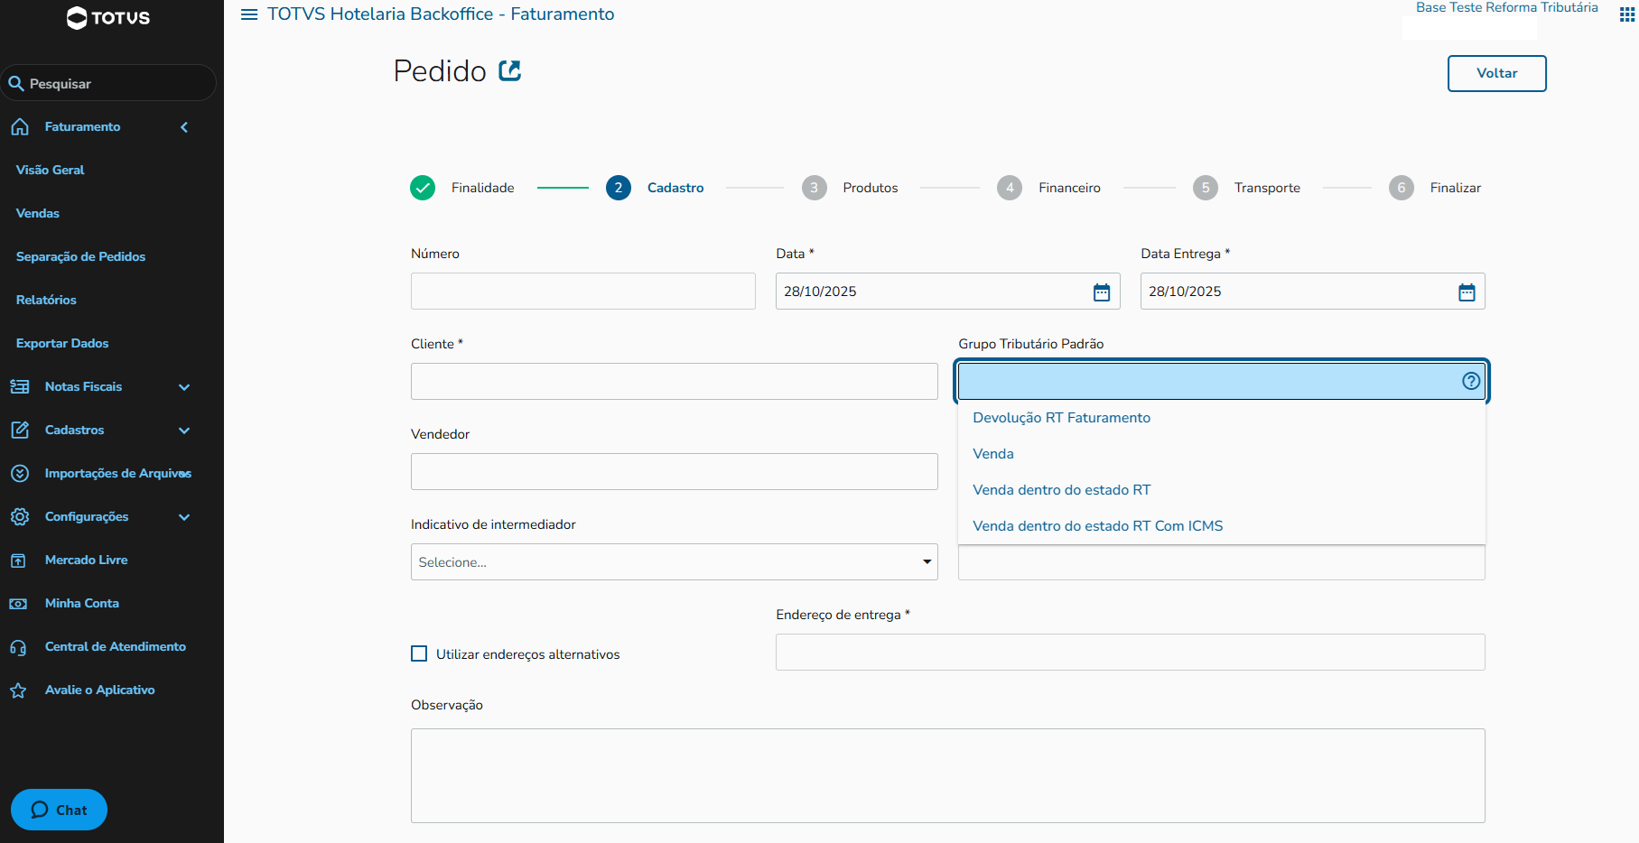Screen dimensions: 1639x843
Task: Click the Voltar button
Action: 1496,73
